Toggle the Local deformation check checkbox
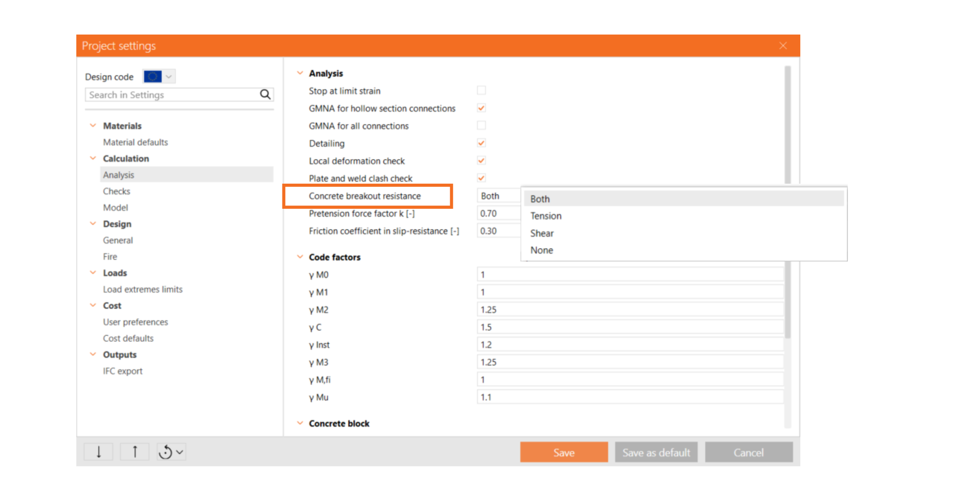The image size is (956, 501). [481, 161]
